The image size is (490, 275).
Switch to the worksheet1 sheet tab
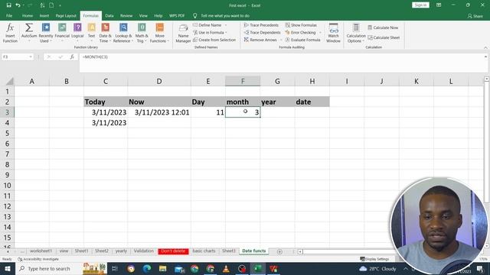41,251
